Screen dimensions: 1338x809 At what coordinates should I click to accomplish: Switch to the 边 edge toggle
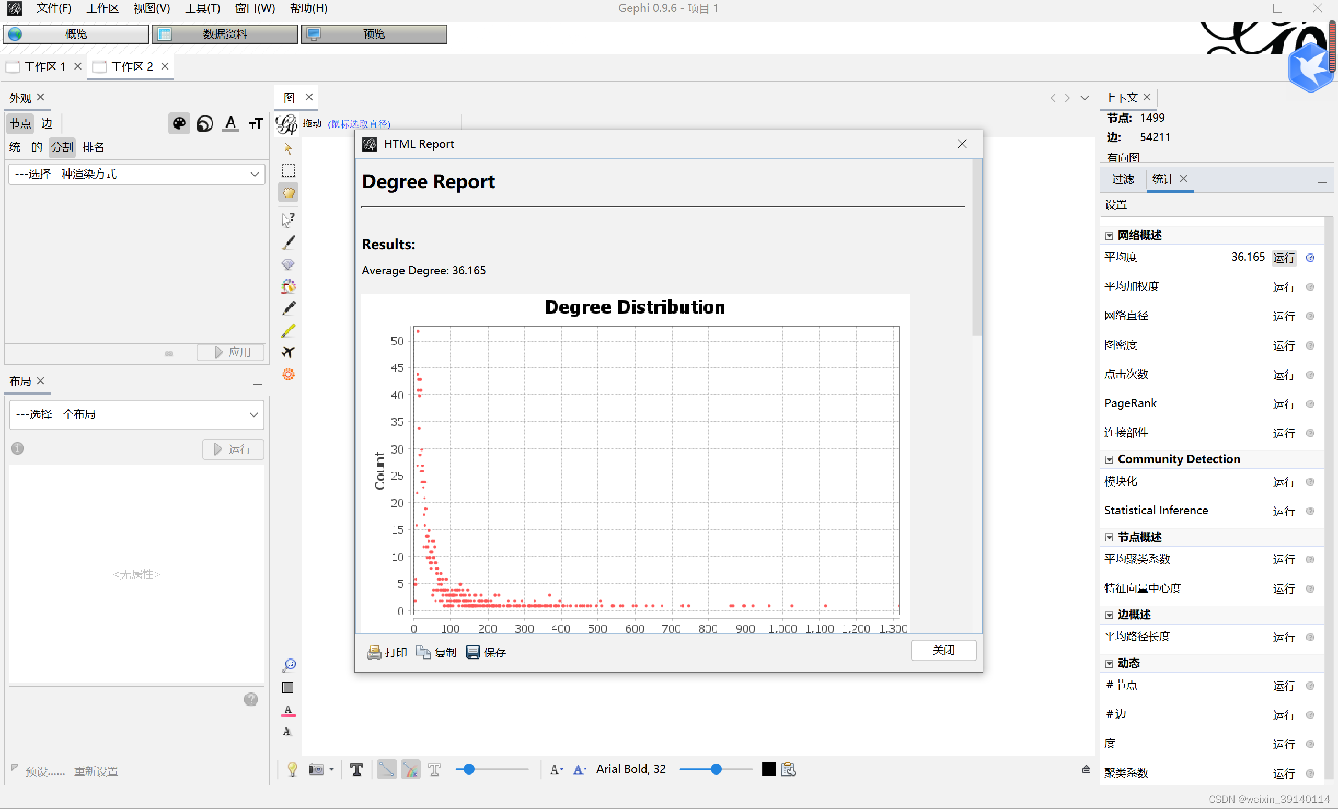click(47, 124)
